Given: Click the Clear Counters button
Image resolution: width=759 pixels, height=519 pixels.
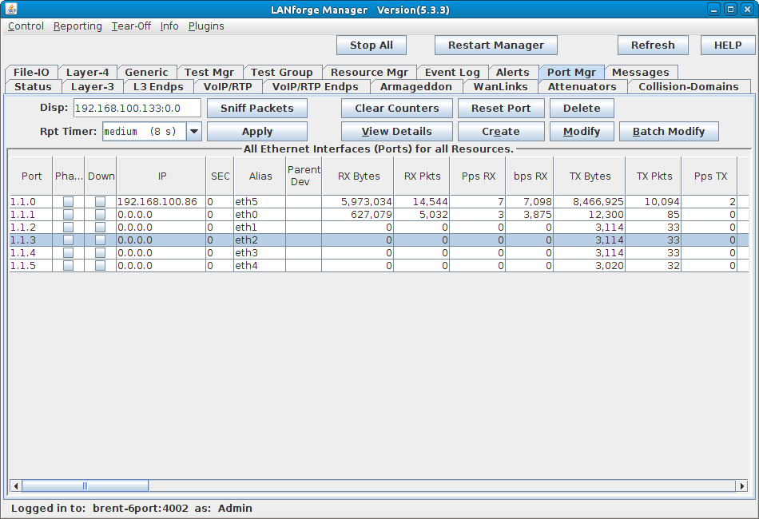Looking at the screenshot, I should point(396,109).
